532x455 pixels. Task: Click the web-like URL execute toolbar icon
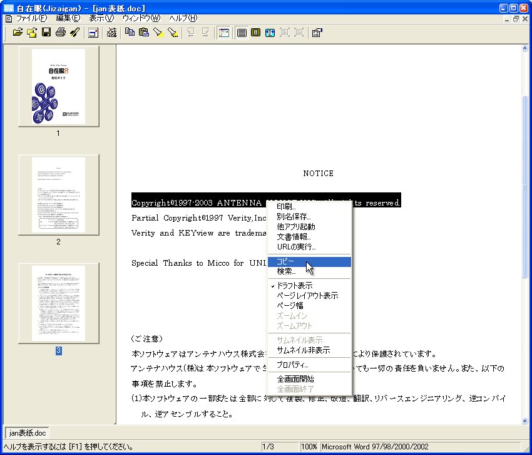point(111,33)
